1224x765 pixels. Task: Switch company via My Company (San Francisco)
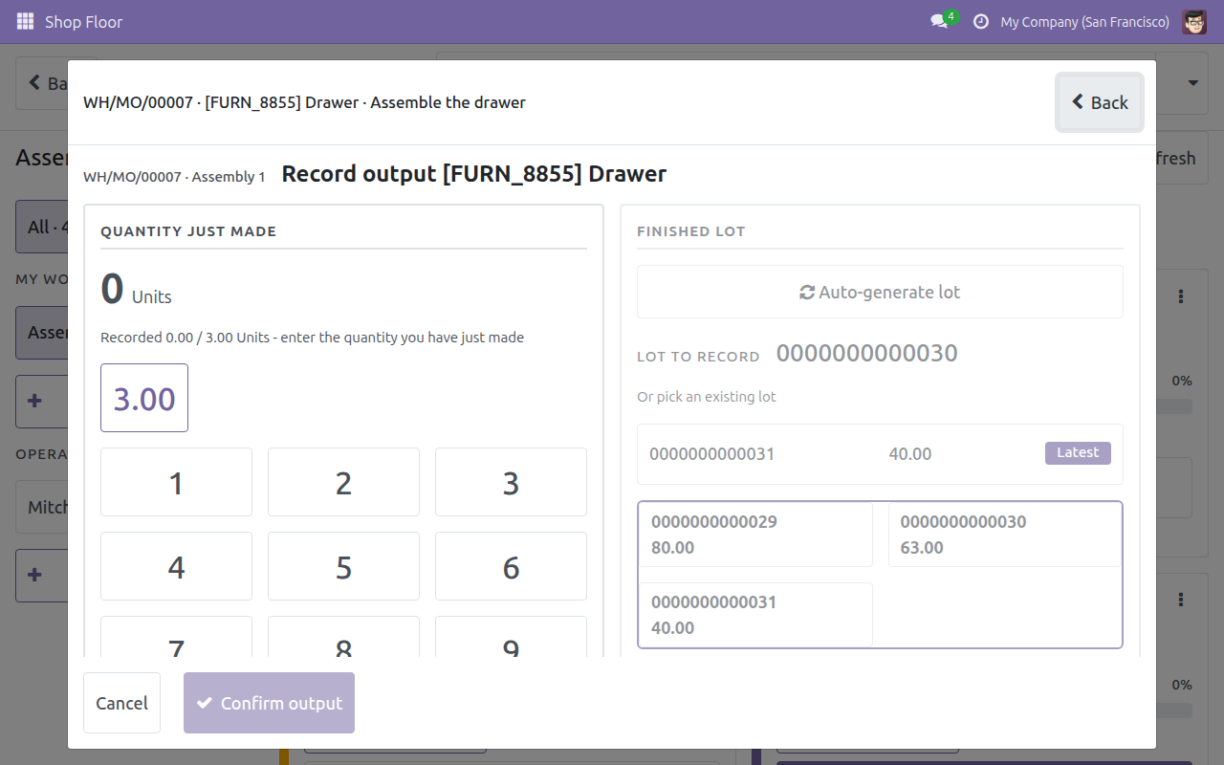[1084, 21]
